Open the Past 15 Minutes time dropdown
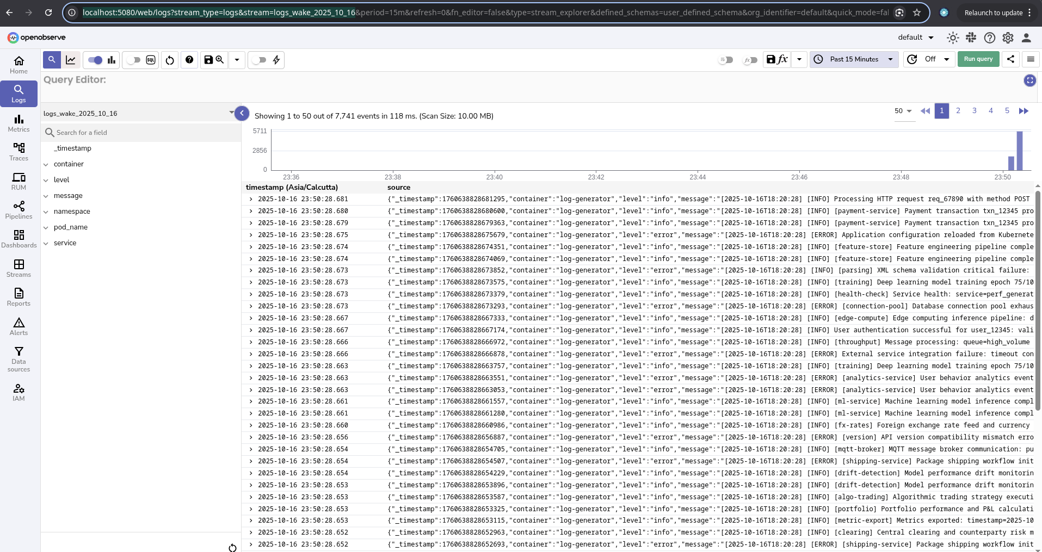Viewport: 1042px width, 552px height. pyautogui.click(x=854, y=59)
